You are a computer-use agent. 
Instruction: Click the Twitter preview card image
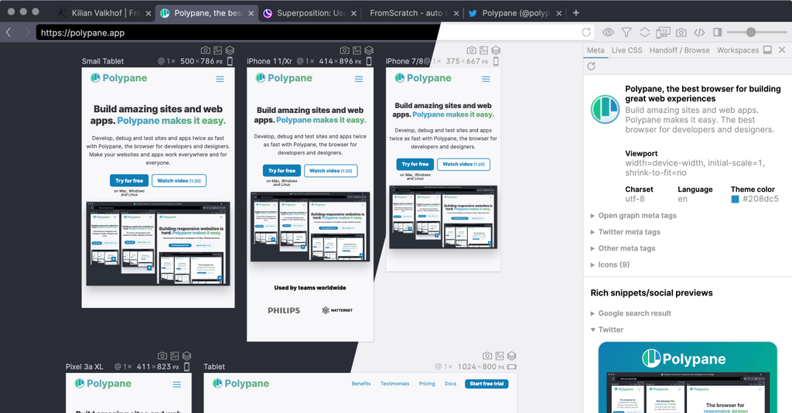[x=688, y=377]
